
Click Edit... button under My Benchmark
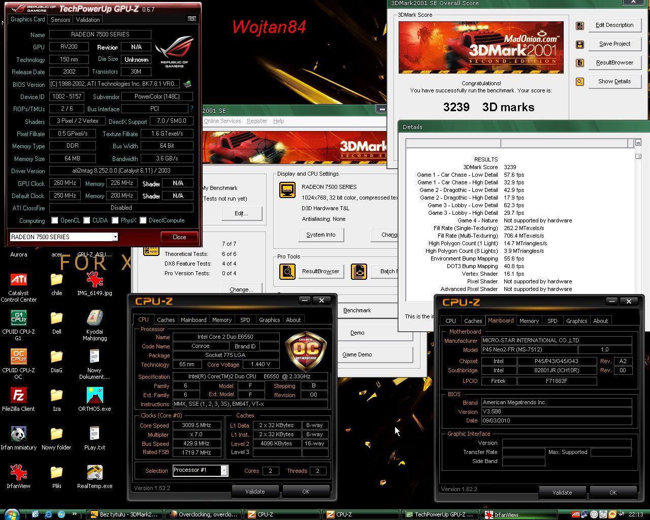pyautogui.click(x=241, y=213)
